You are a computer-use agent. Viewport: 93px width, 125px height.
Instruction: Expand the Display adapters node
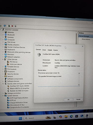[x=3, y=44]
